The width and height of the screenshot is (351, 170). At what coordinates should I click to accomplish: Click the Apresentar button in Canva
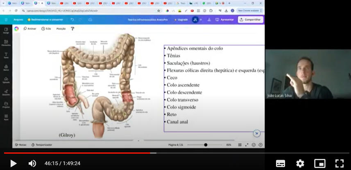224,20
